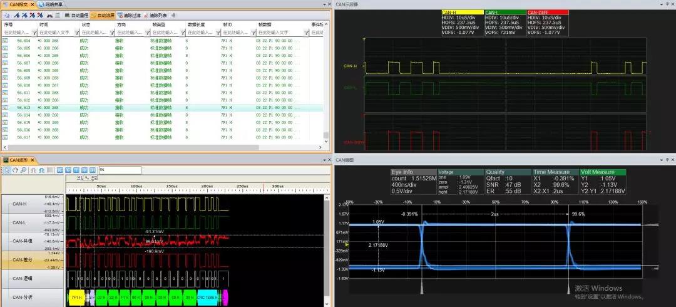Click the last blue navigation icon (jump to end)

click(93, 170)
